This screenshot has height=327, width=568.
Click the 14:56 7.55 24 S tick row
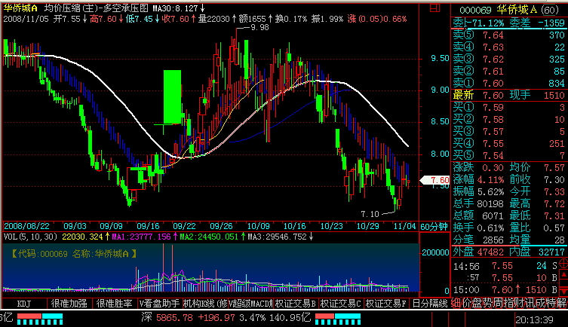(505, 266)
